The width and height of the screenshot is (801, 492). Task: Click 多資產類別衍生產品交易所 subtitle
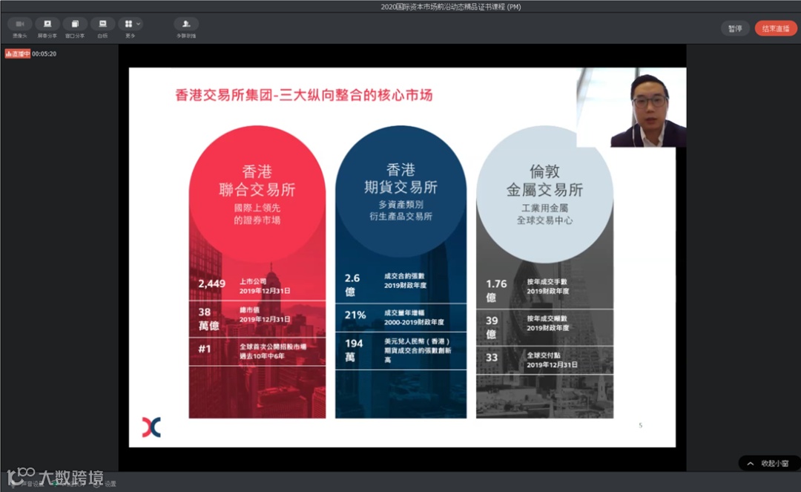coord(400,211)
